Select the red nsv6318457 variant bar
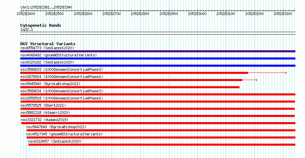Image resolution: width=305 pixels, height=158 pixels. coord(162,145)
